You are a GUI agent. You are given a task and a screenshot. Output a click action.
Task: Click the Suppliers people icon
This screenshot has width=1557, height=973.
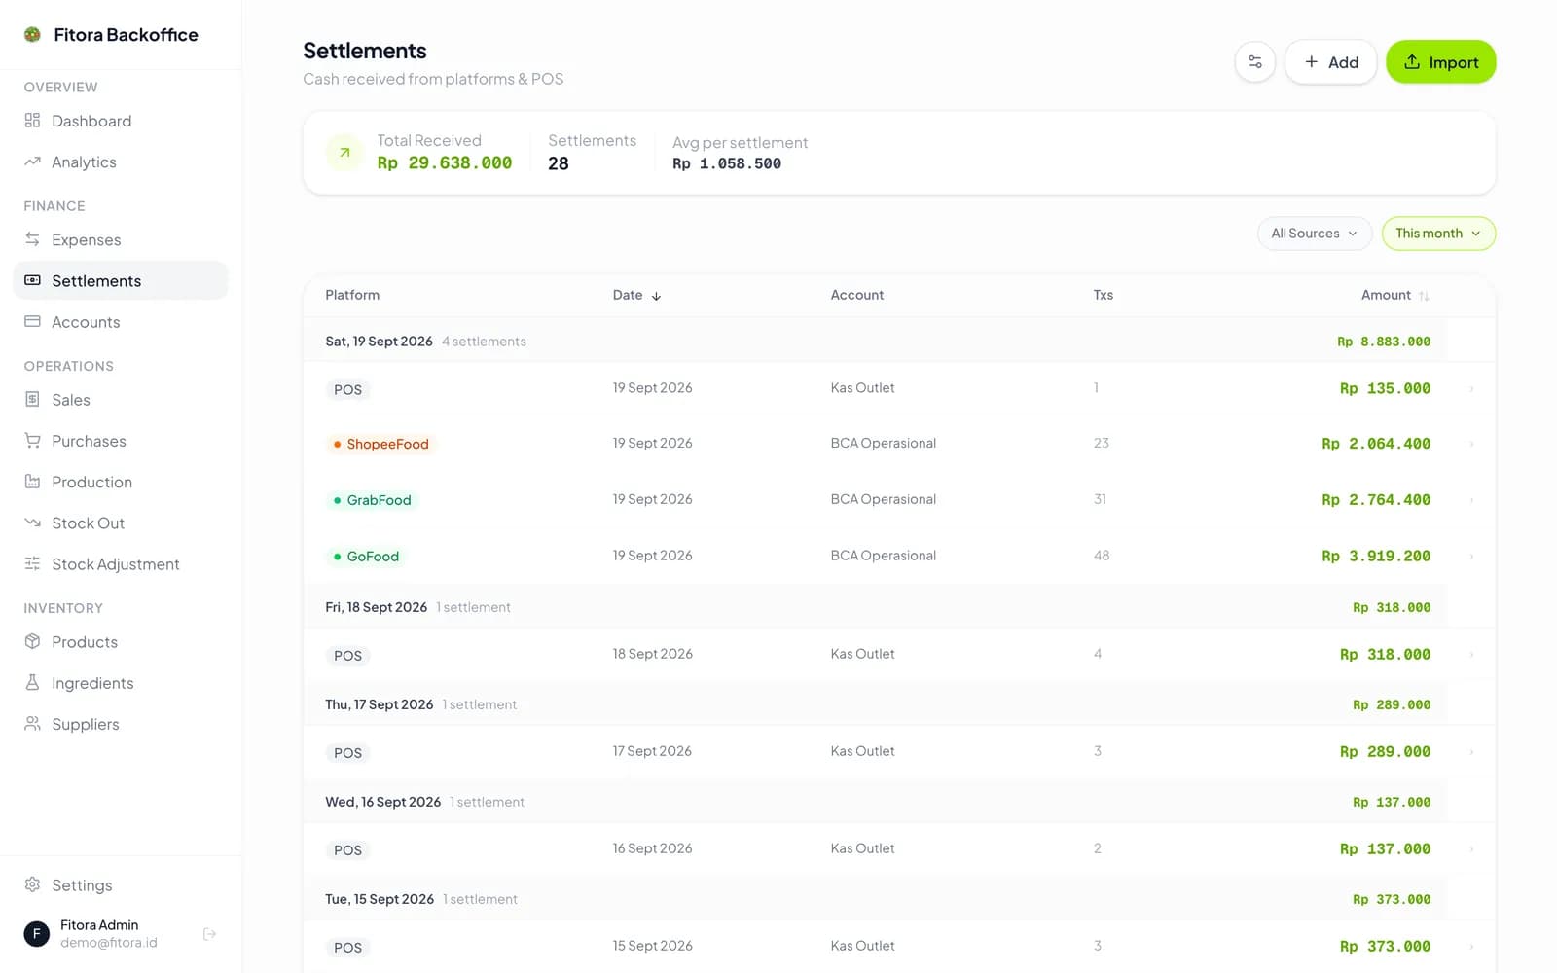[32, 723]
